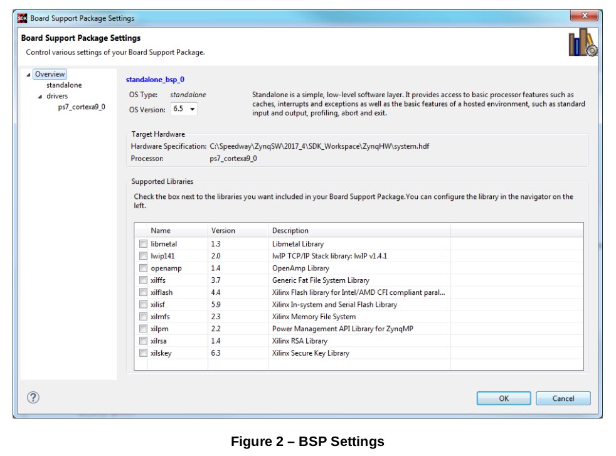The height and width of the screenshot is (456, 616).
Task: Click 'Xilinx In-system and Serial Flash Library'
Action: pyautogui.click(x=334, y=305)
